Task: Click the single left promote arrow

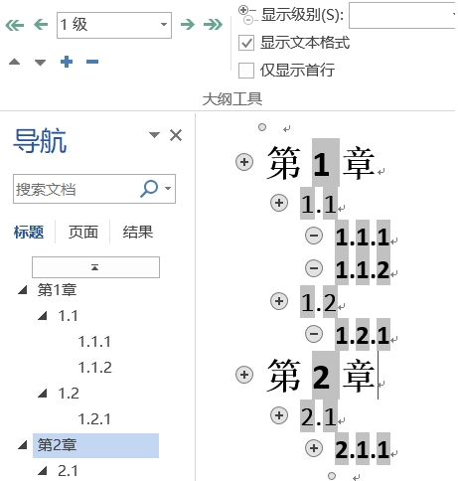Action: point(41,25)
